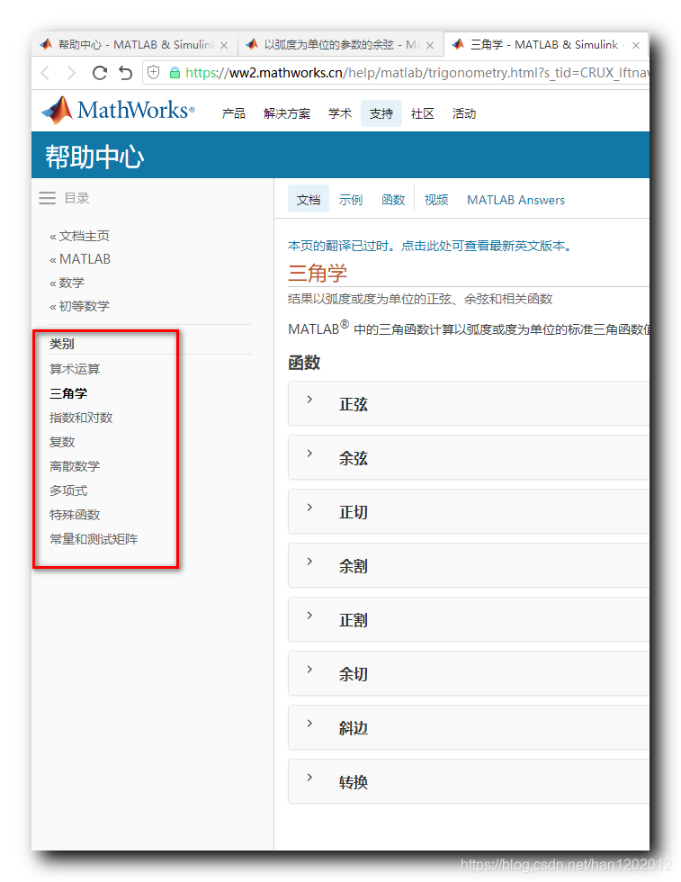Close the 帮助中心 browser tab

click(x=224, y=46)
